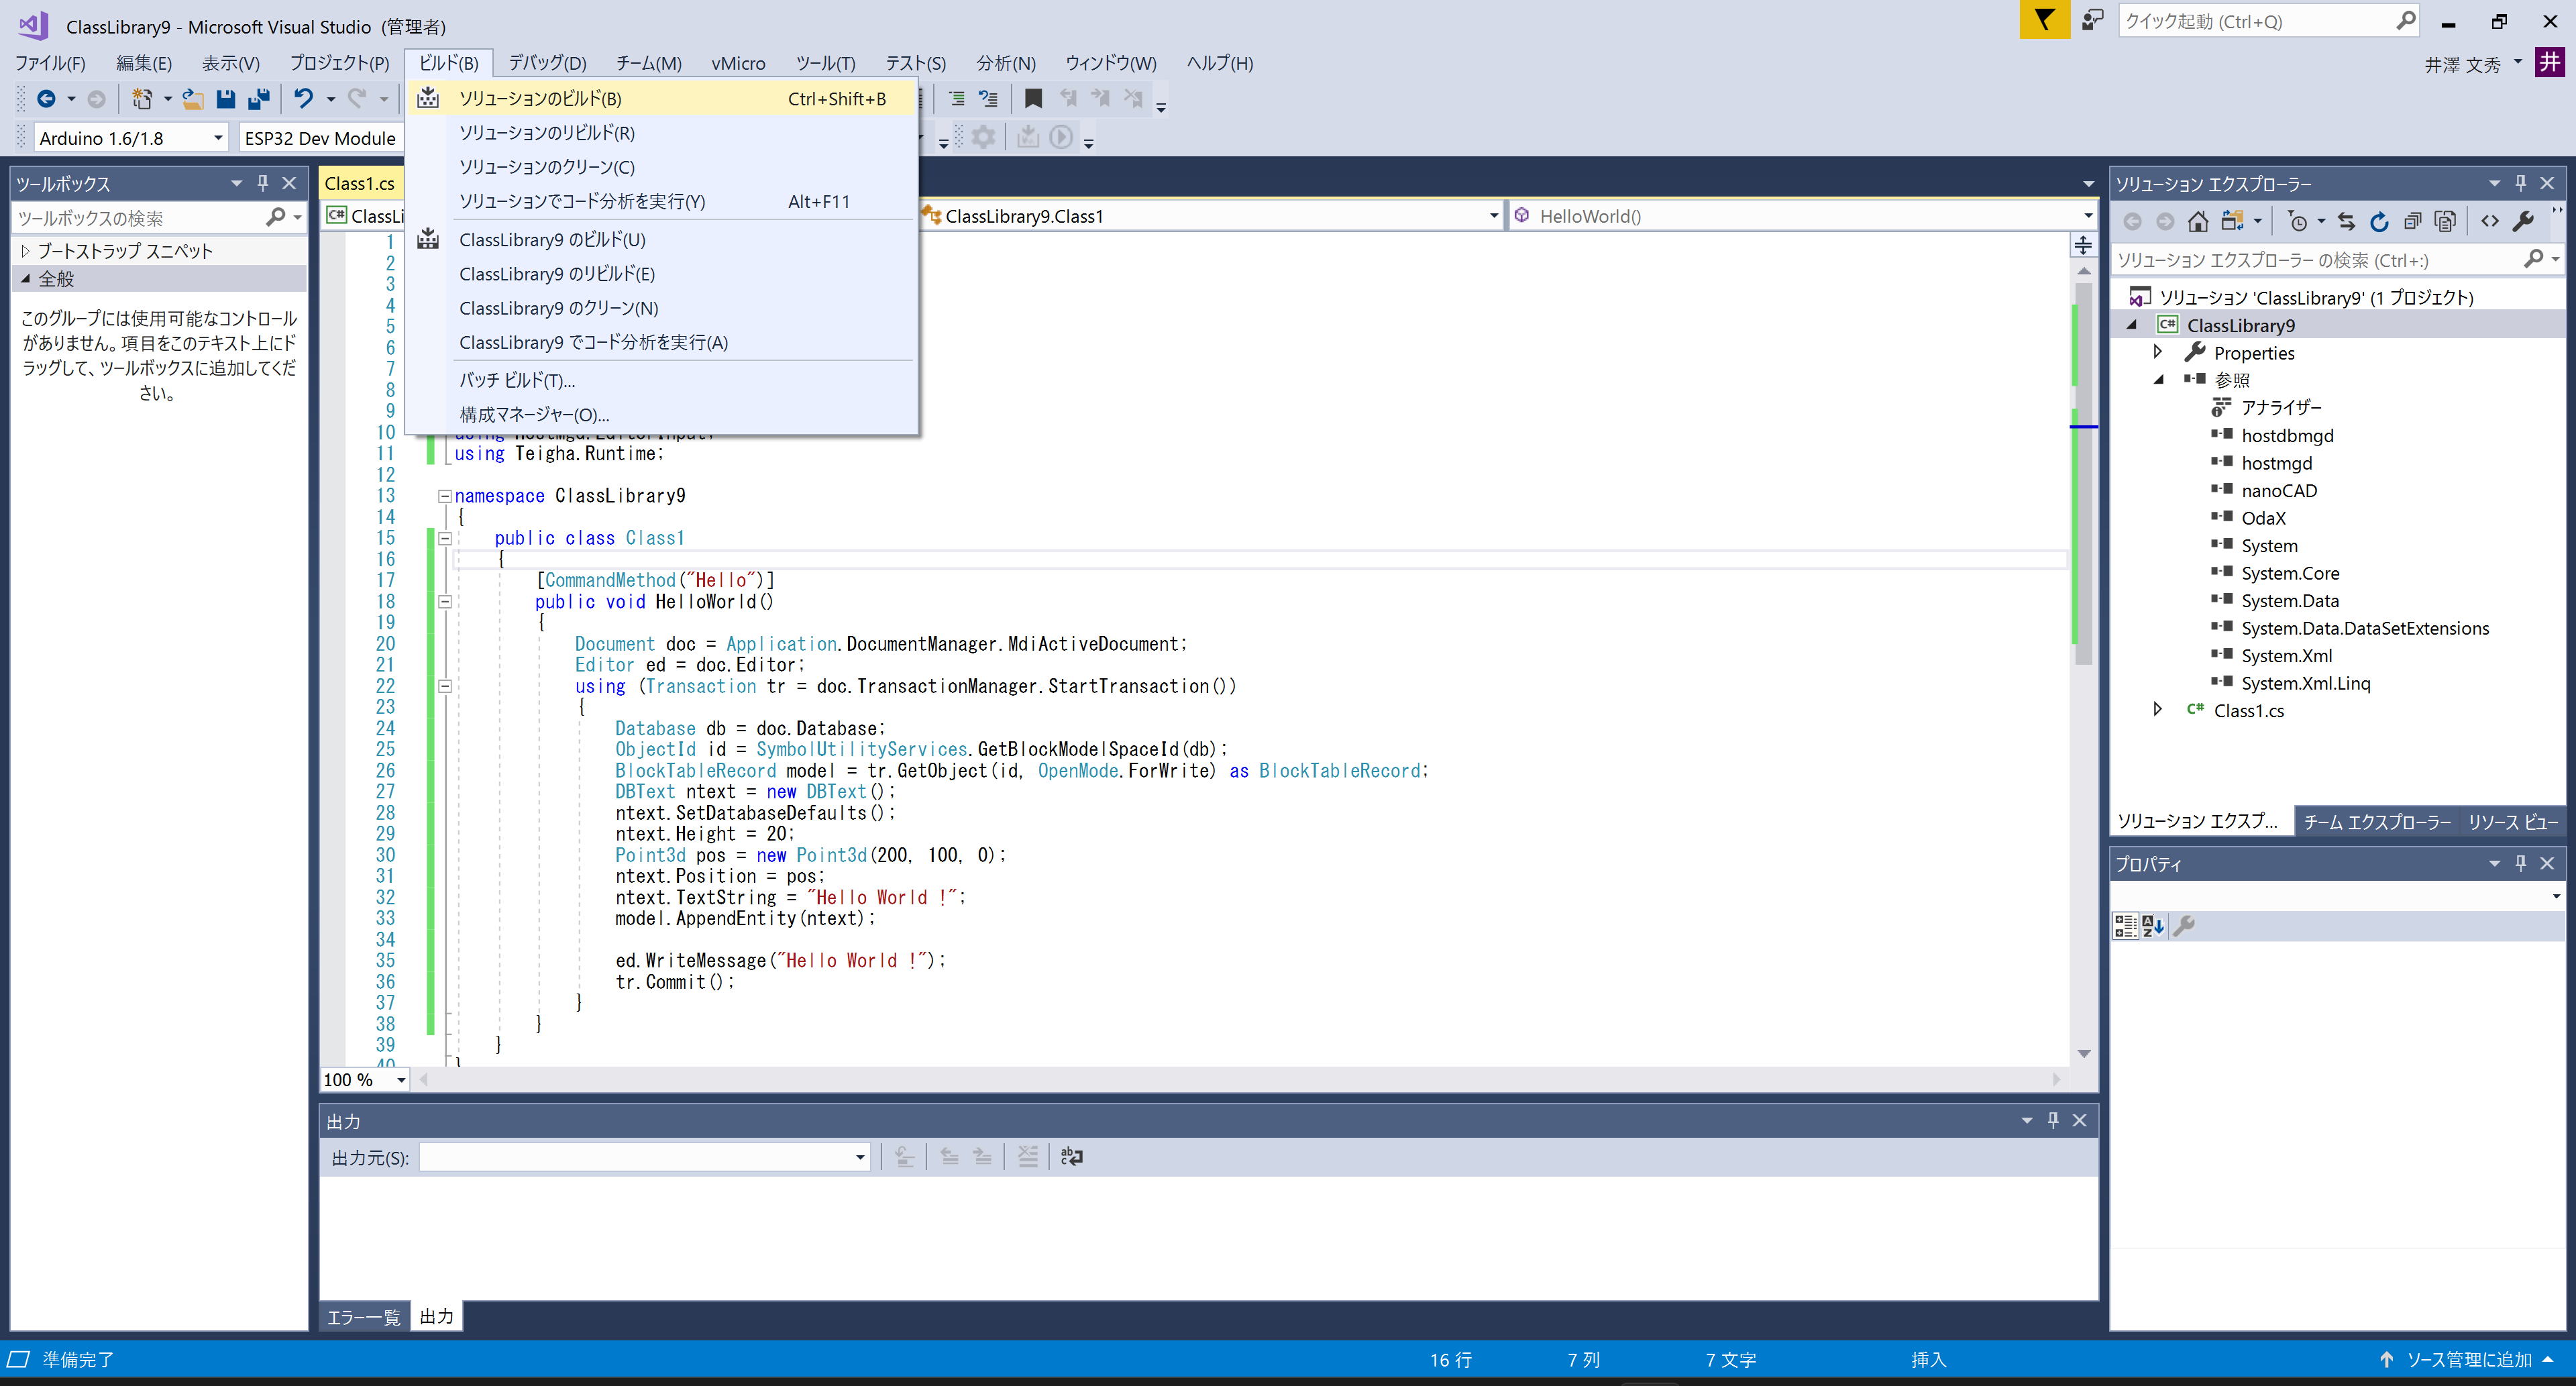Click Solution Explorer Home icon
2576x1386 pixels.
[2198, 222]
